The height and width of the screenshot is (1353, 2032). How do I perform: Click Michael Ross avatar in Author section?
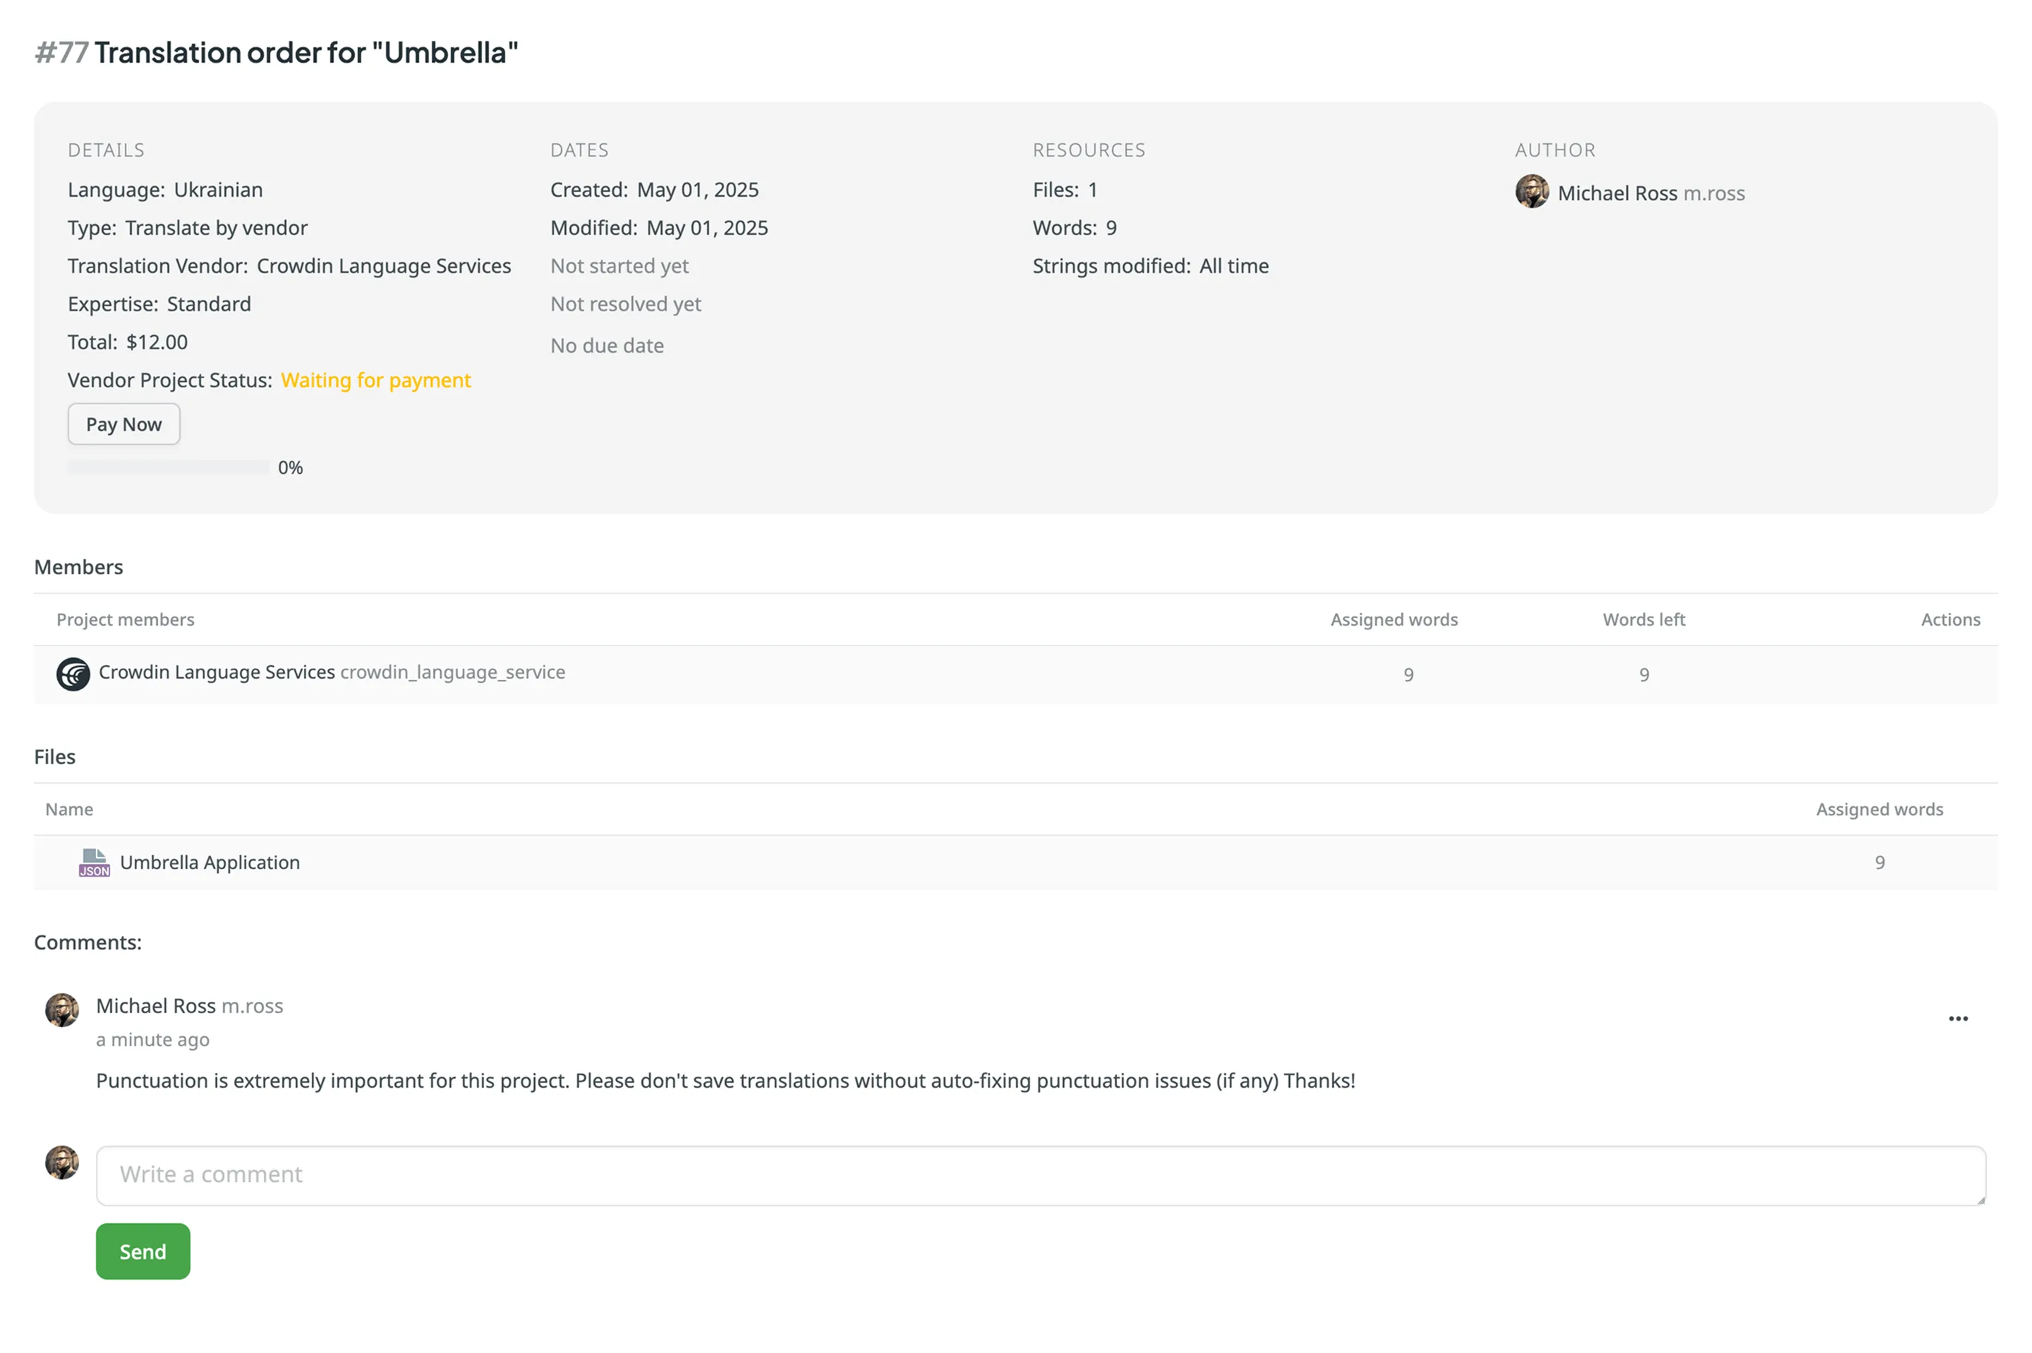pos(1532,192)
